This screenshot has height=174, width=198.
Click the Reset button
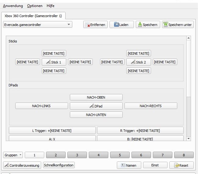point(181,165)
